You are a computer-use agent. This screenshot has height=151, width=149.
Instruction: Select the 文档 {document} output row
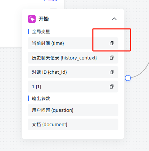73,125
